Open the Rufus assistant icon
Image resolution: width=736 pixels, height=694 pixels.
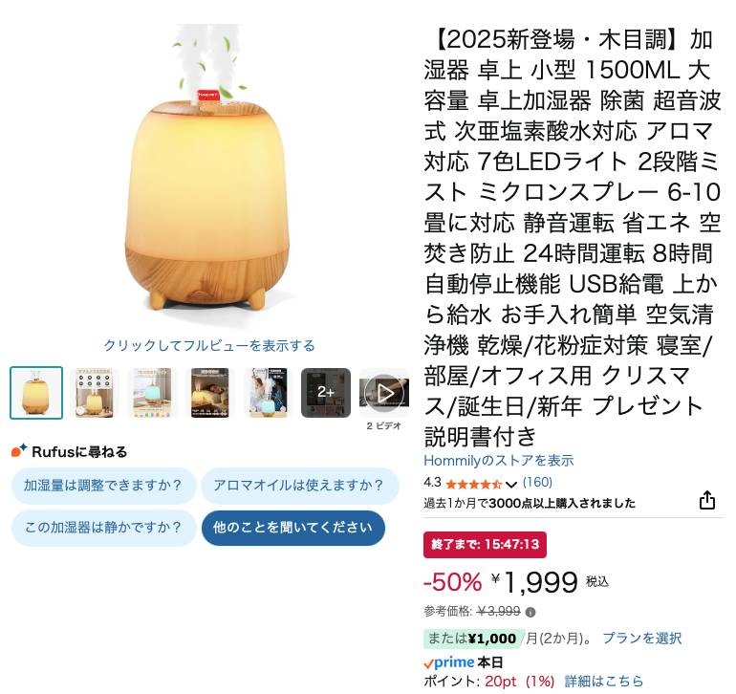click(x=19, y=451)
